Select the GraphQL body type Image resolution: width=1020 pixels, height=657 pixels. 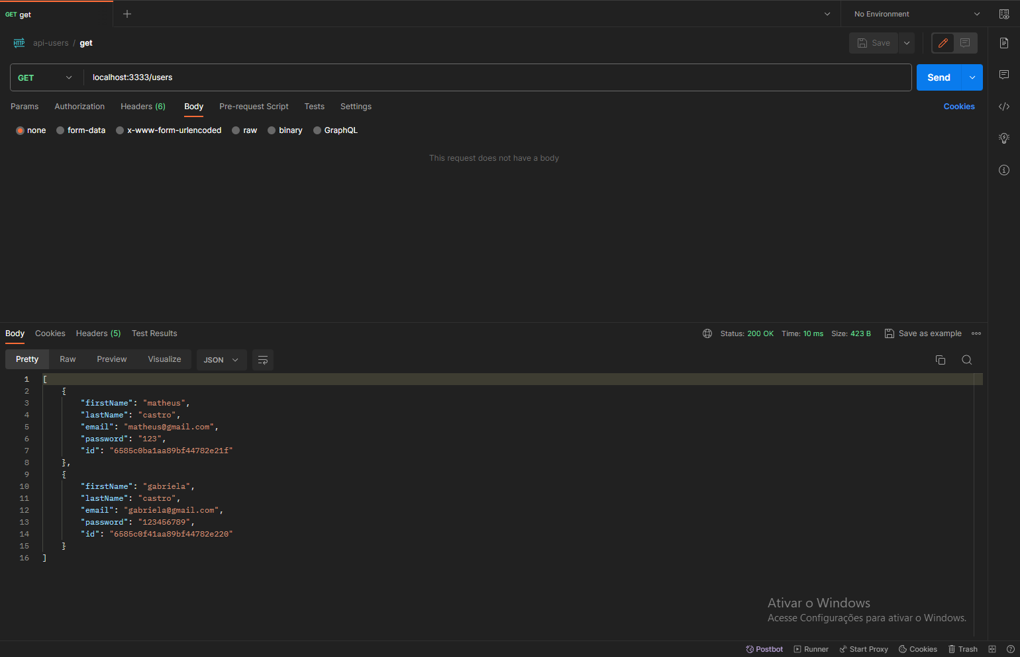coord(335,130)
